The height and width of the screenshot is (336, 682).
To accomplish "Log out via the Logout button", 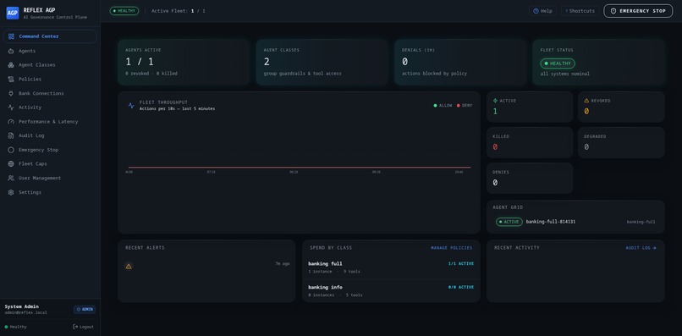I will tap(83, 327).
